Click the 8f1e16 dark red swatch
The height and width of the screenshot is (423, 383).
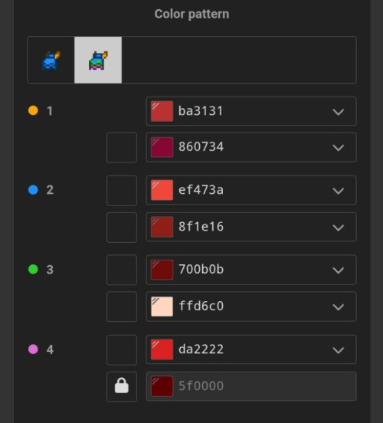tap(162, 227)
